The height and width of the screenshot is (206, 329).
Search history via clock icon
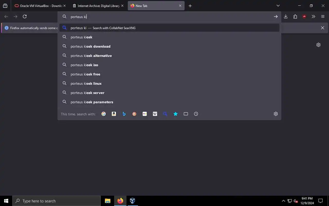tap(196, 114)
